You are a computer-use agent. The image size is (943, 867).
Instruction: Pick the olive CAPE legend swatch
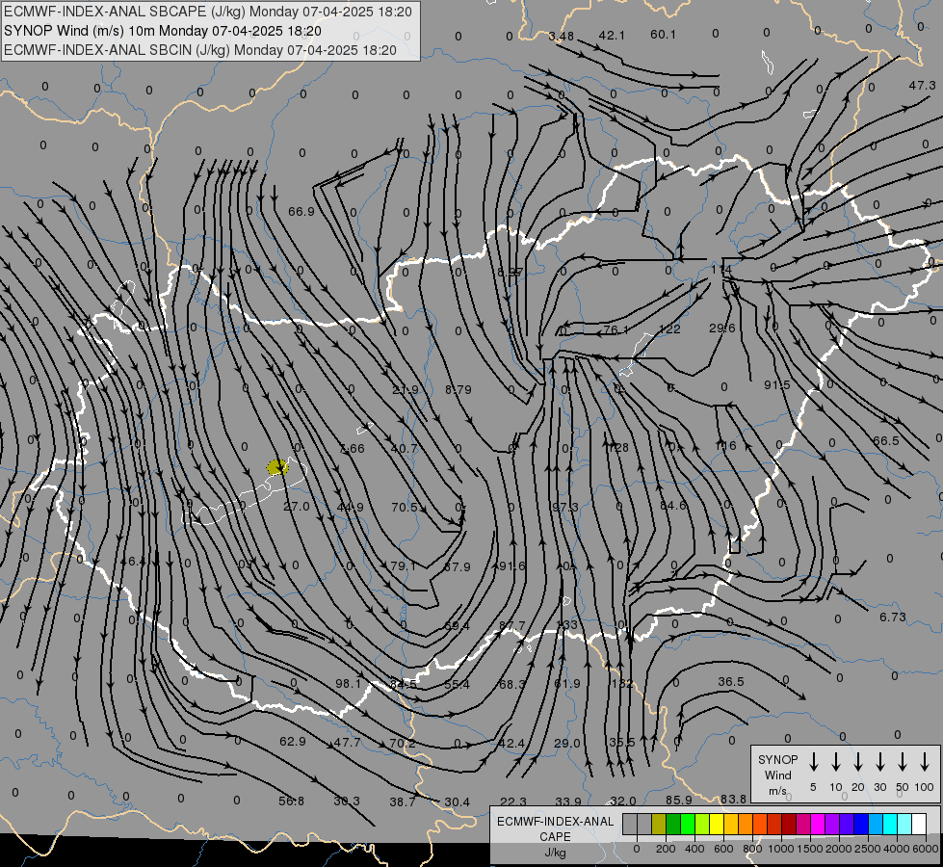pyautogui.click(x=659, y=824)
